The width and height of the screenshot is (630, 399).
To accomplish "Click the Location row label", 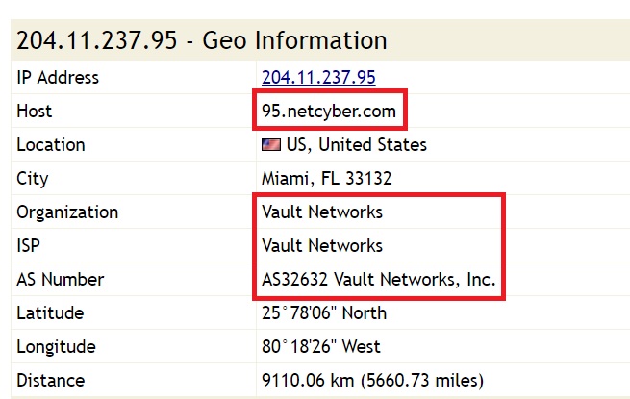I will point(51,145).
